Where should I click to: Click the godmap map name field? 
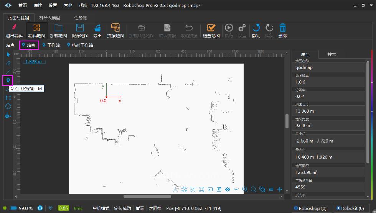coord(329,67)
